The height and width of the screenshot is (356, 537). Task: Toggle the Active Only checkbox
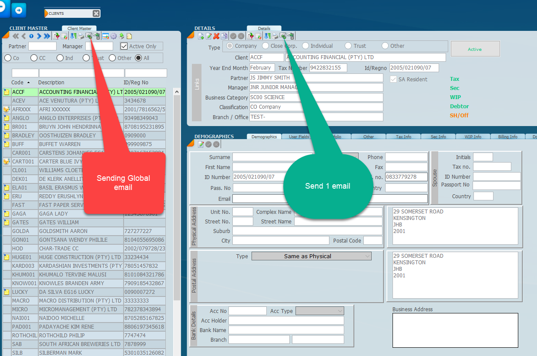point(124,47)
